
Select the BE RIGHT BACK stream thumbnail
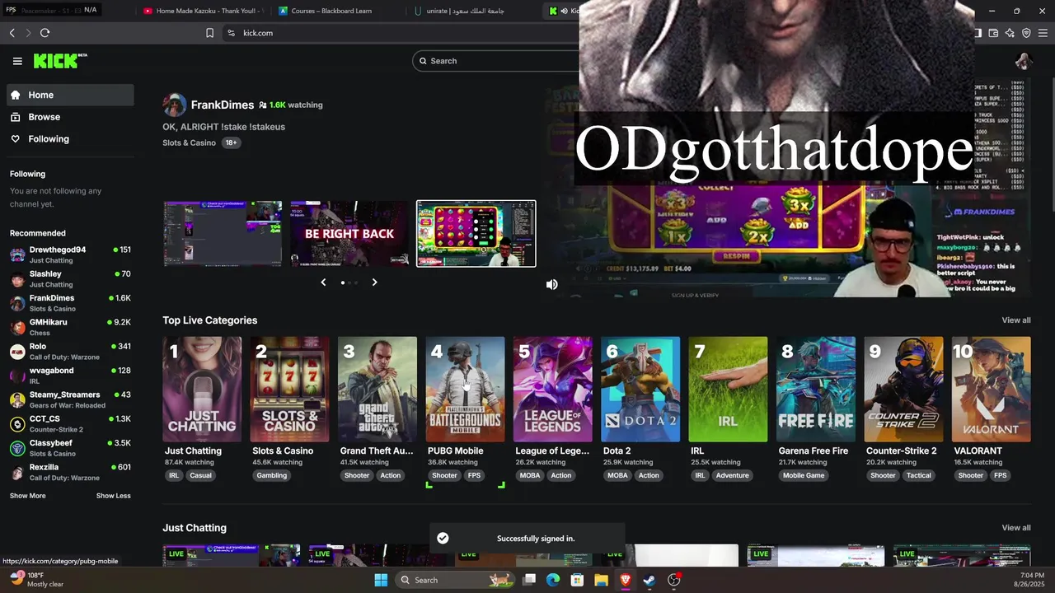349,234
